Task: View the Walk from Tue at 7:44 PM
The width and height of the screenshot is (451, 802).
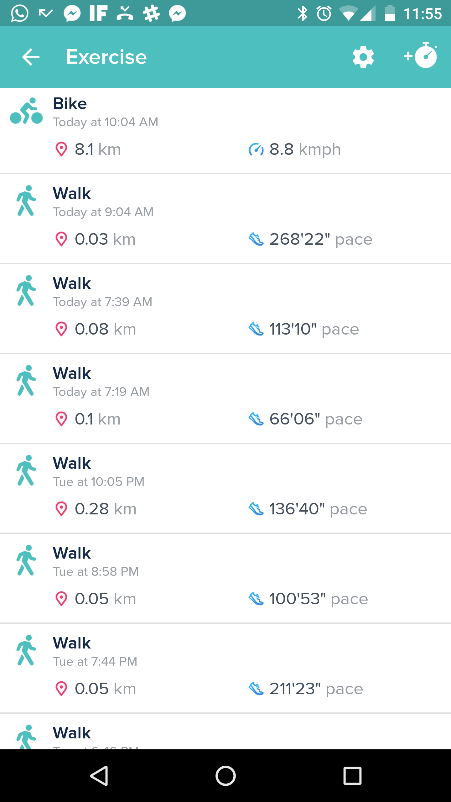Action: pos(225,668)
